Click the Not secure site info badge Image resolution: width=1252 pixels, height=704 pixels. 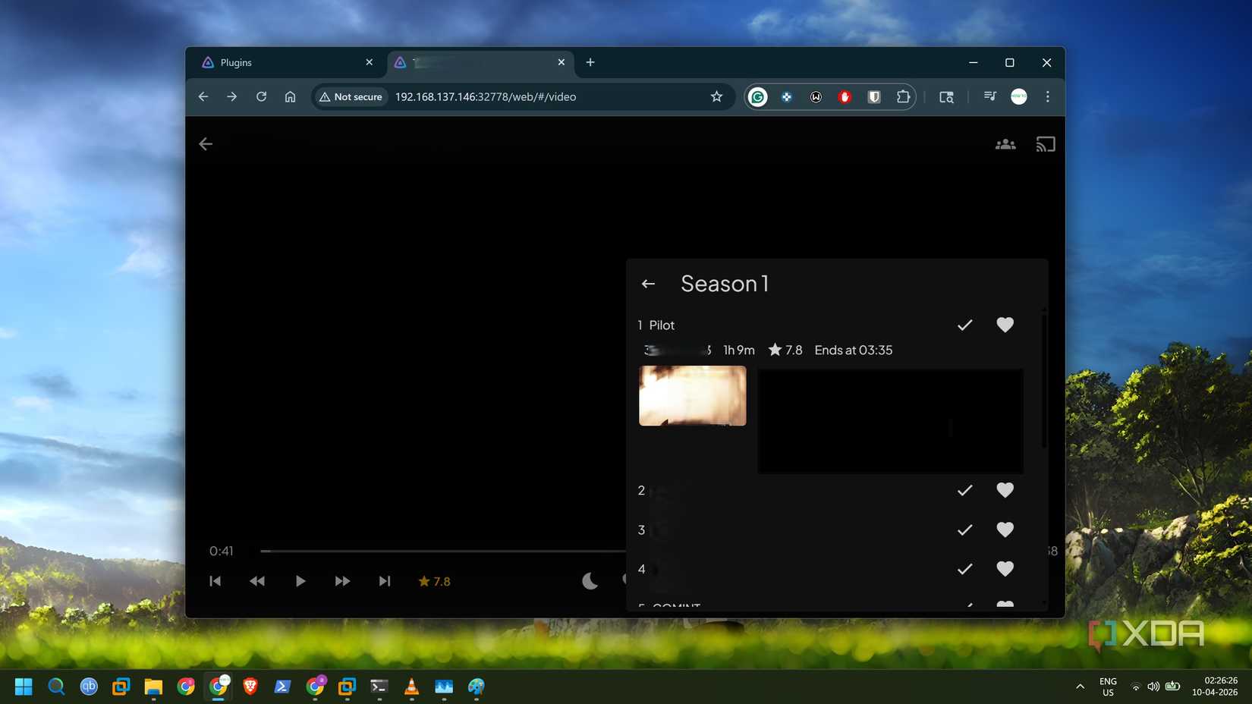pyautogui.click(x=351, y=97)
